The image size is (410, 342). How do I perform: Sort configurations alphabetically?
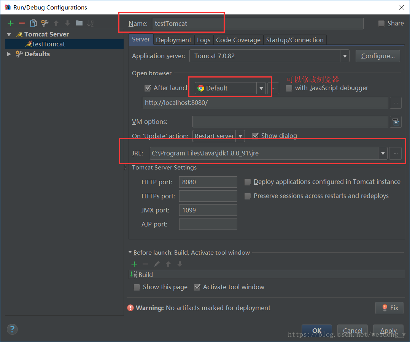point(91,23)
